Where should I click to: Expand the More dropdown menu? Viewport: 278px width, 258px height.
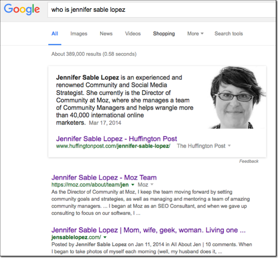[x=195, y=34]
